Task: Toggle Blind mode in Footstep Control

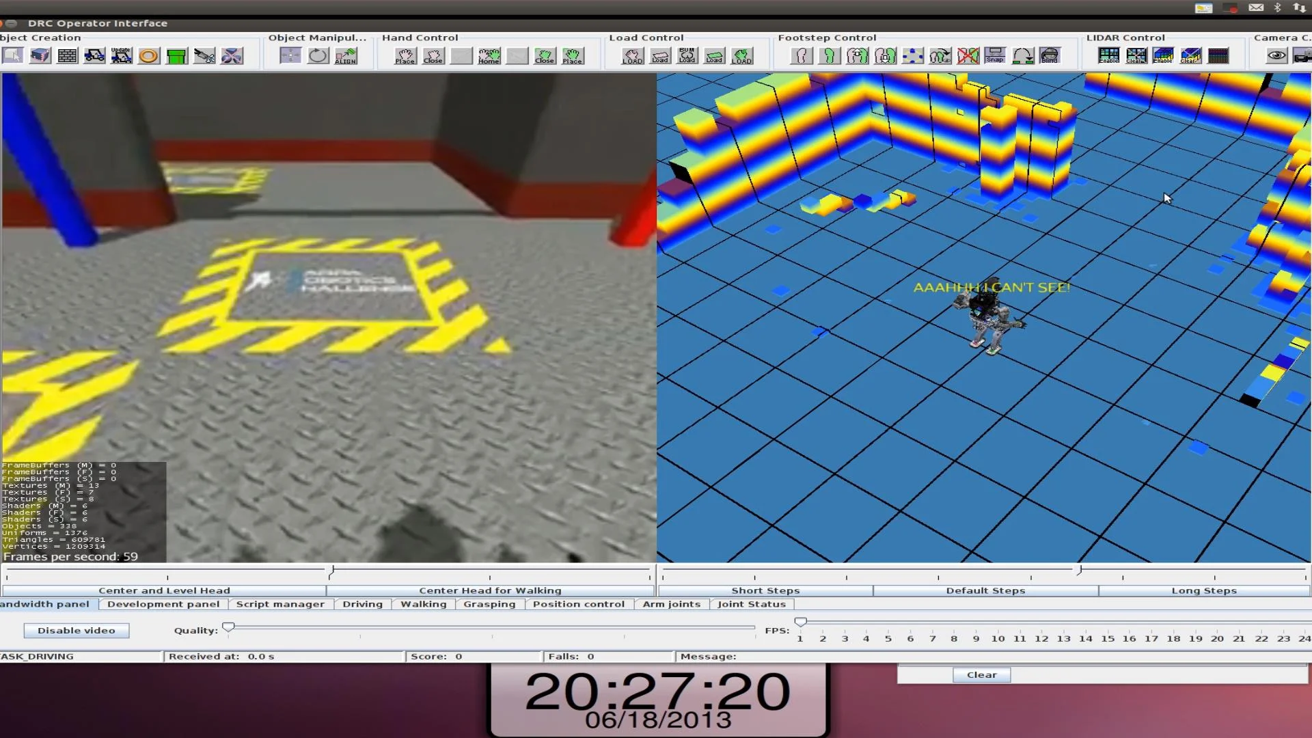Action: pos(1050,56)
